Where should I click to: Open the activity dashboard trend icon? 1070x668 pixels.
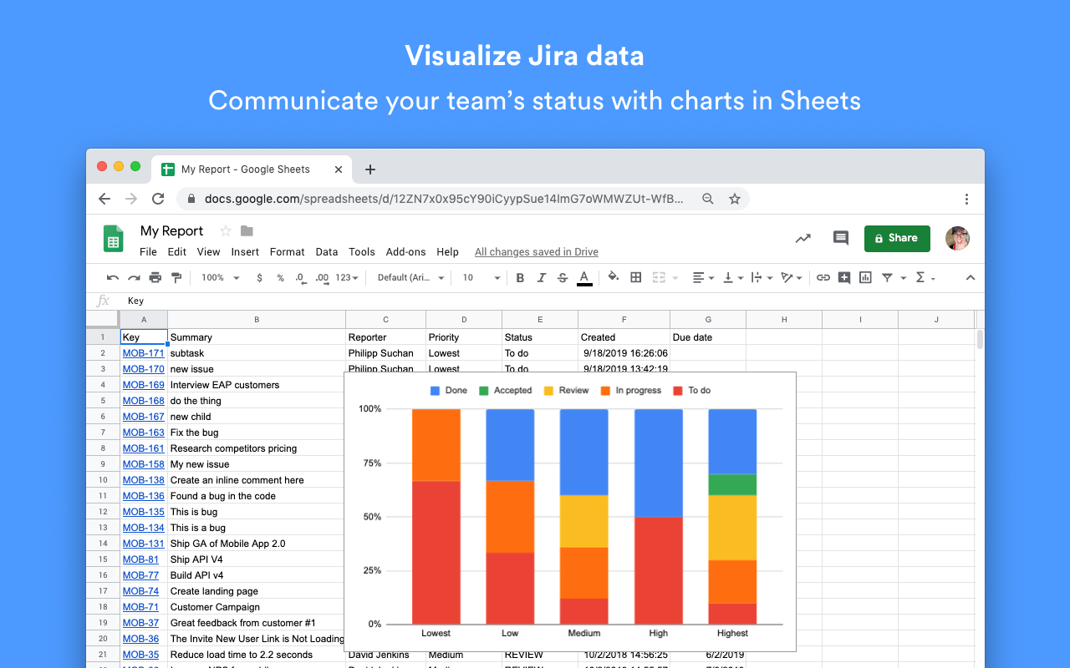[x=803, y=238]
